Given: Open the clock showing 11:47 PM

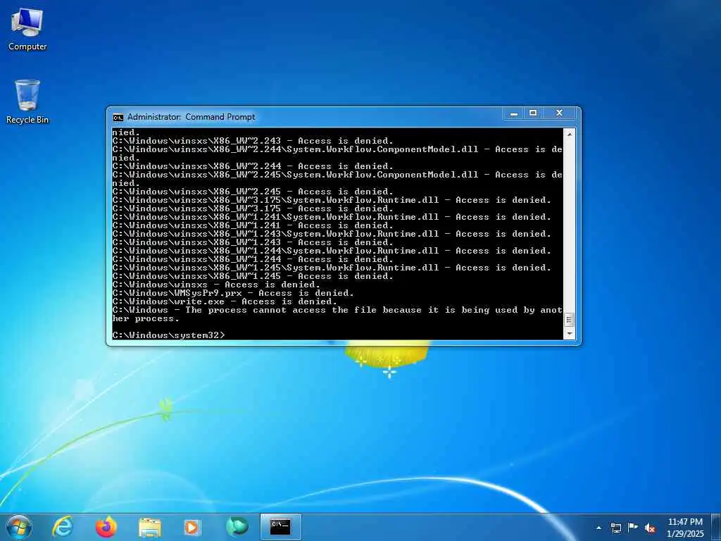Looking at the screenshot, I should [x=685, y=528].
